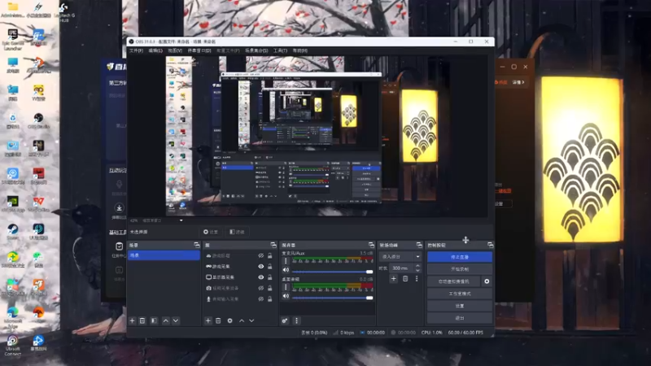Screen dimensions: 651x366
Task: Increase transition duration with up arrow
Action: click(417, 266)
